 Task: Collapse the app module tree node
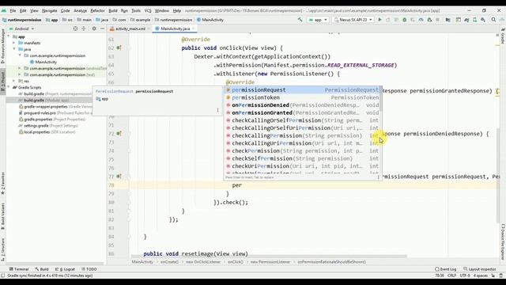point(9,36)
